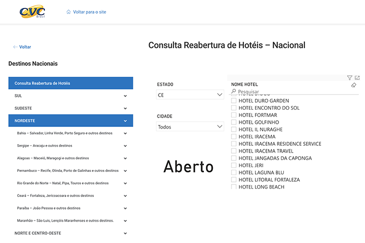Expand the SUDESTE region section
Screen dimensions: 365x243
tap(71, 108)
